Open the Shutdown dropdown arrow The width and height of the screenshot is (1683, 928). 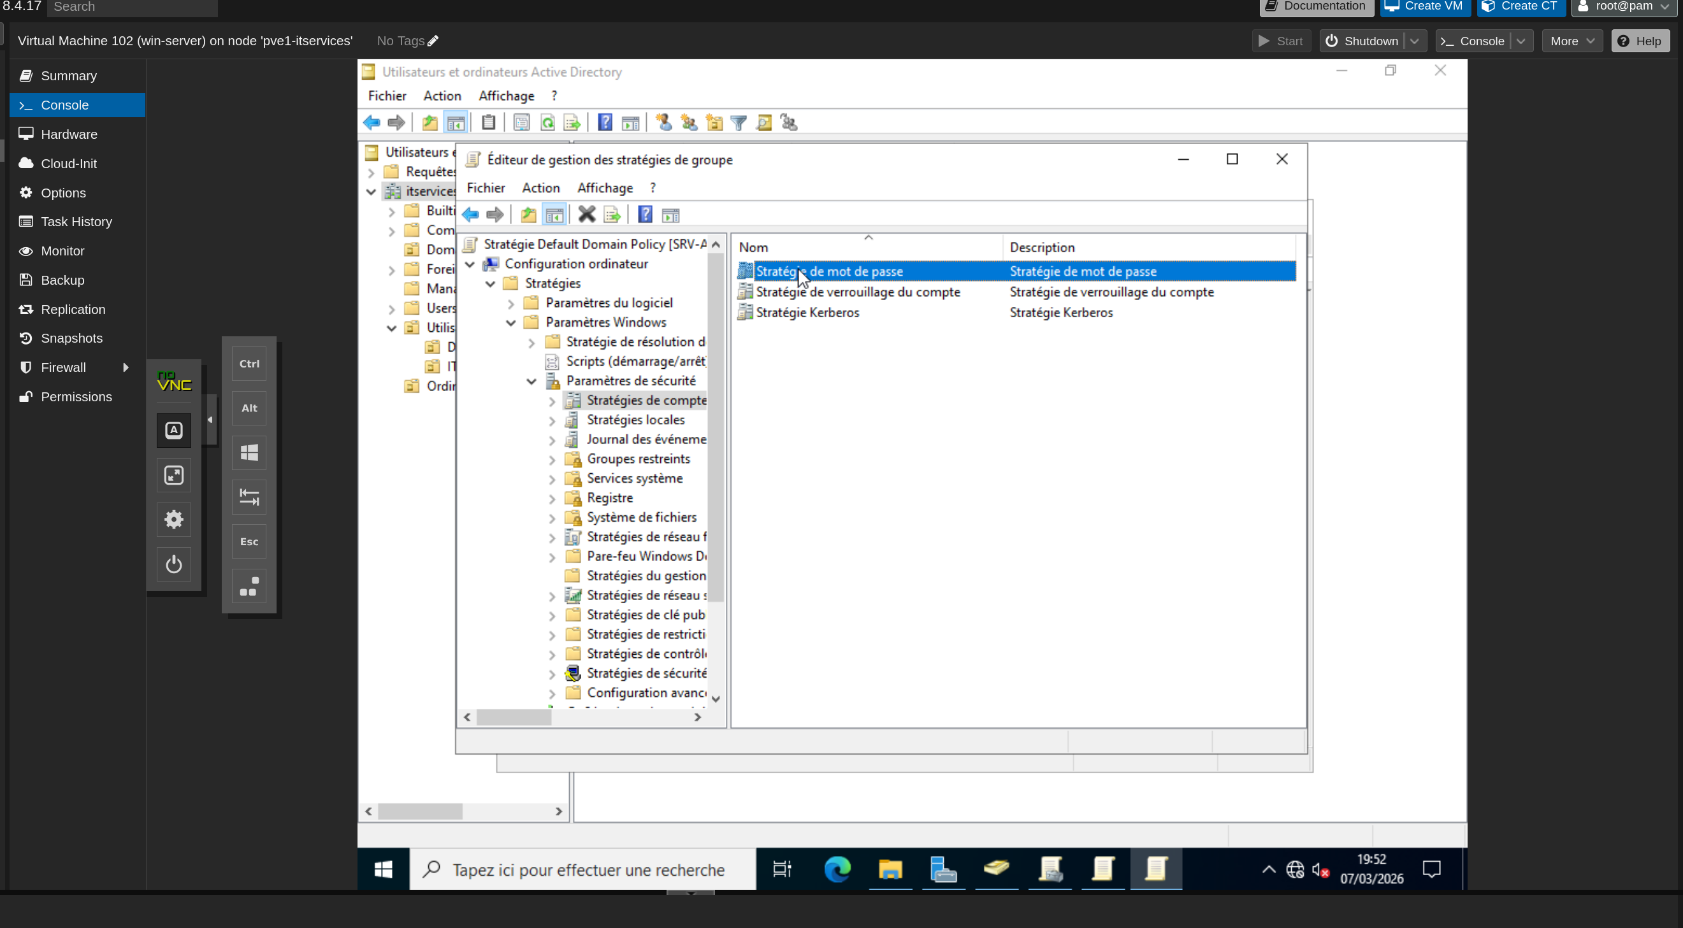coord(1415,41)
